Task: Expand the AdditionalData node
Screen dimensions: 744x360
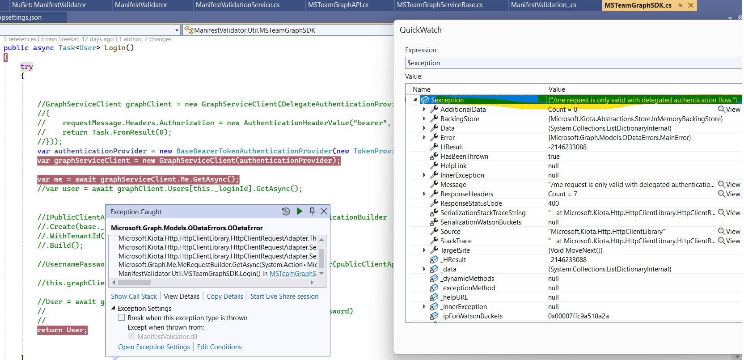Action: point(424,109)
